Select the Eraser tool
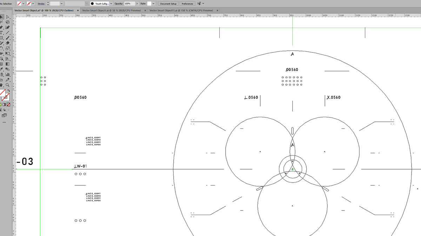Image resolution: width=421 pixels, height=236 pixels. [7, 43]
